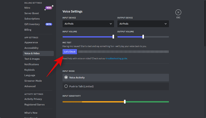
Task: Click the Input Sensitivity slider handle
Action: coord(125,102)
